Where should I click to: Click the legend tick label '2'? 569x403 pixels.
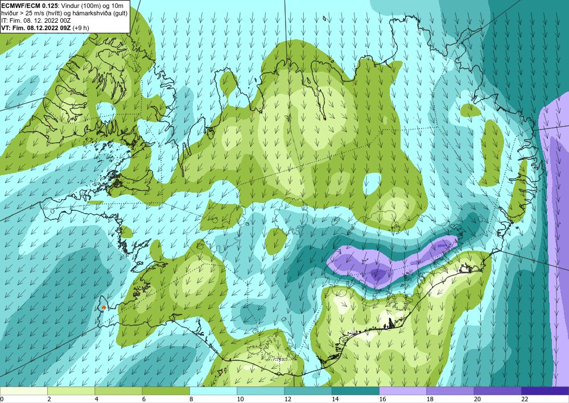click(50, 399)
